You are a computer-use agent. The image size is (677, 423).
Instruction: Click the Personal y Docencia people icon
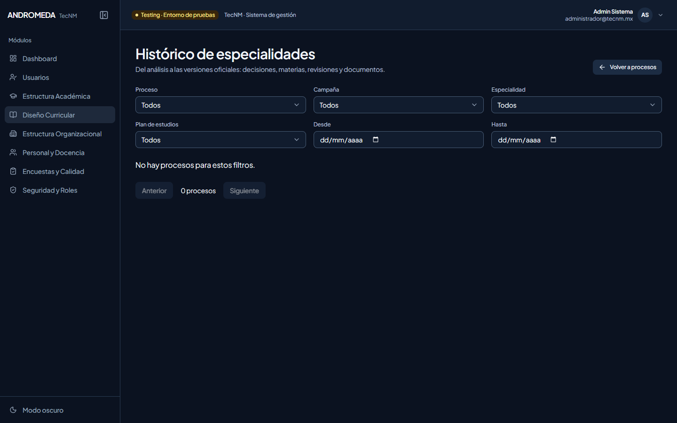(x=13, y=152)
